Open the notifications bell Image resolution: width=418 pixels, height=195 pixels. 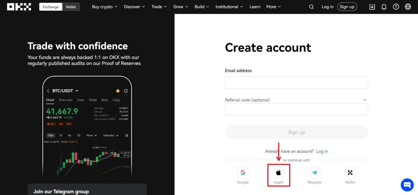[384, 7]
